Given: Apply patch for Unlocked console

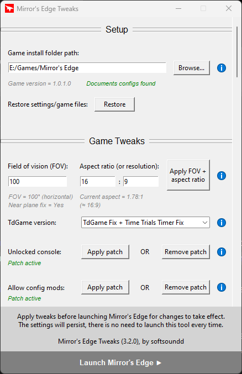Looking at the screenshot, I should tap(105, 252).
